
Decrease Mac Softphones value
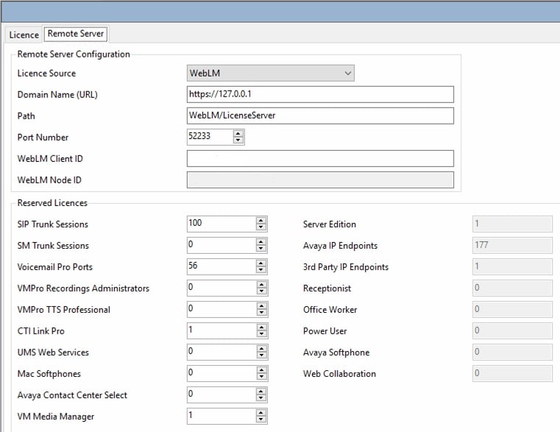261,377
